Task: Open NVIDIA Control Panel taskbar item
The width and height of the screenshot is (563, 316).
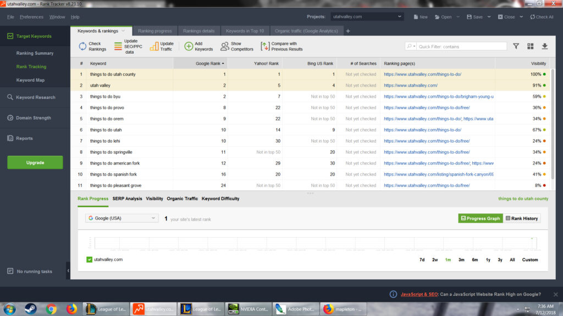Action: 249,309
